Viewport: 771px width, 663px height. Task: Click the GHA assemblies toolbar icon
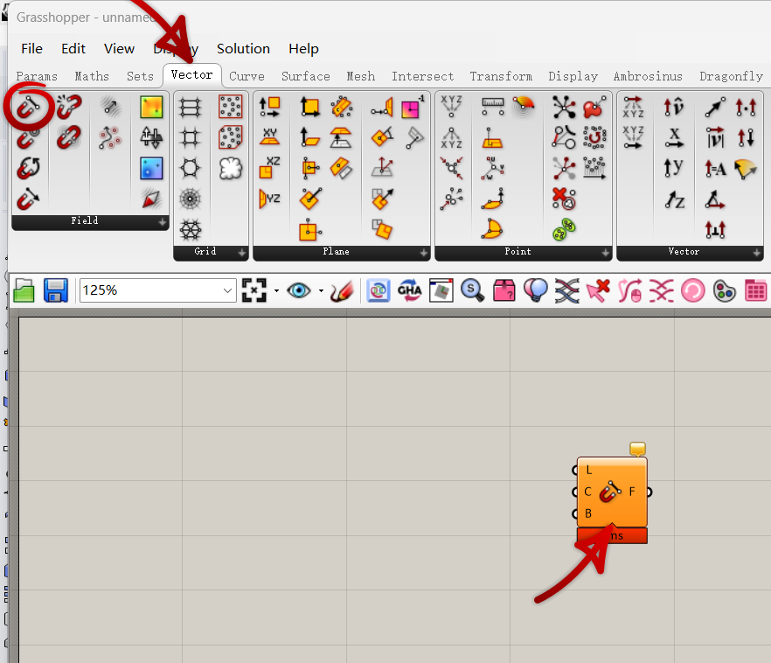pos(409,290)
